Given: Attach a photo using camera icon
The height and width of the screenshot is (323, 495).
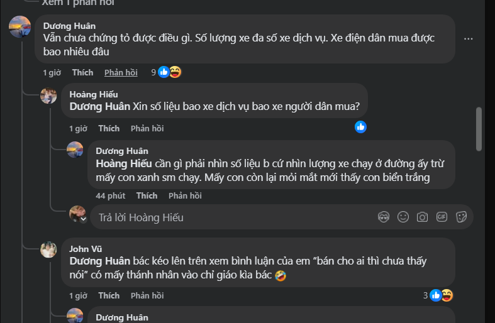Looking at the screenshot, I should (423, 217).
